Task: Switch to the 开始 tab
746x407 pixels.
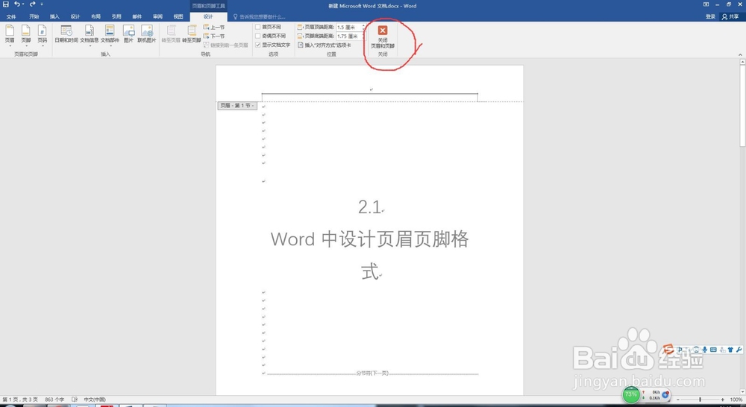Action: click(x=34, y=16)
